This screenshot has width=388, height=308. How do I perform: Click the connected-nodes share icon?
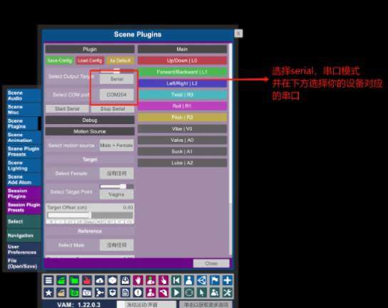[x=100, y=292]
